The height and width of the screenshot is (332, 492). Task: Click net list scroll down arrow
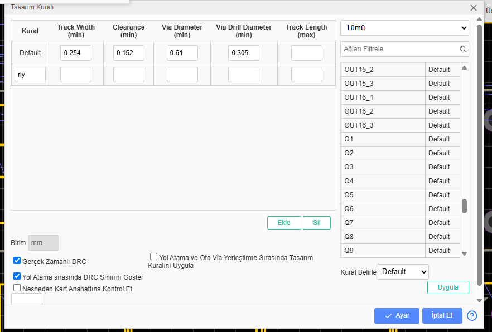(464, 253)
